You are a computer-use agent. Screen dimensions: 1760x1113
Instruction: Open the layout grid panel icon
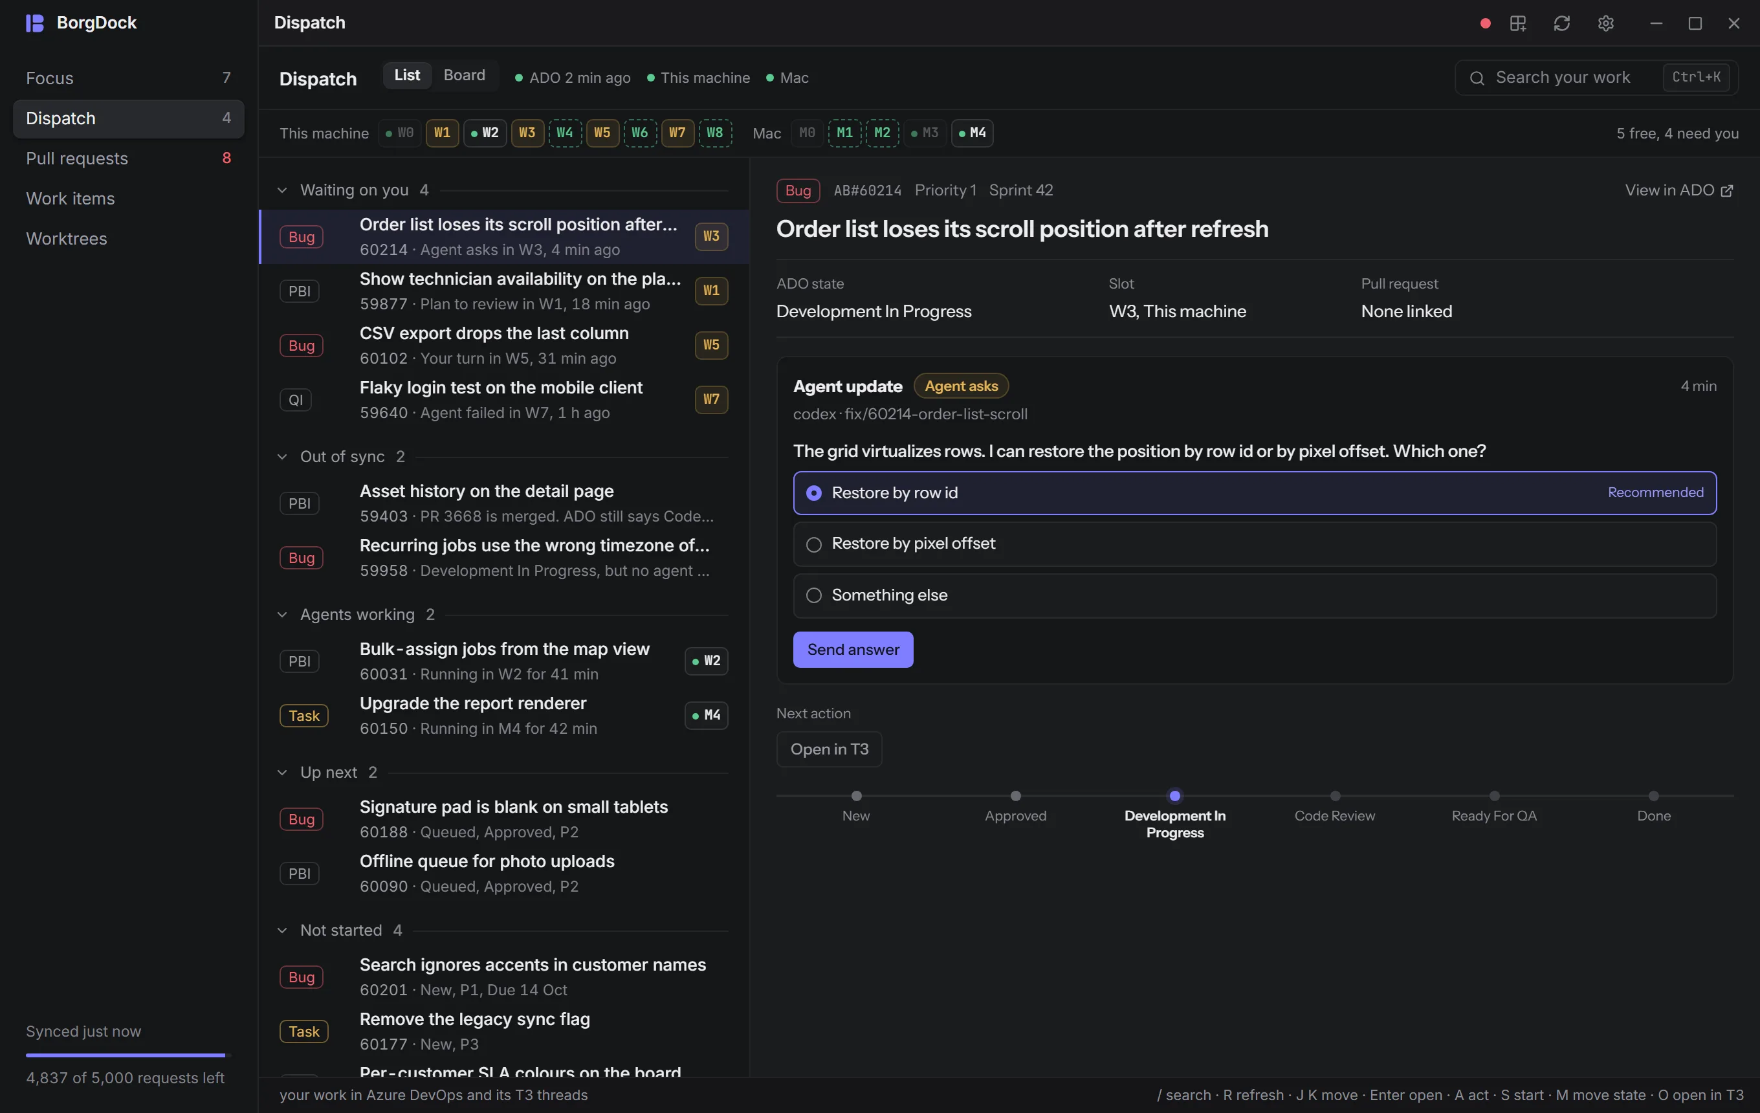1517,23
